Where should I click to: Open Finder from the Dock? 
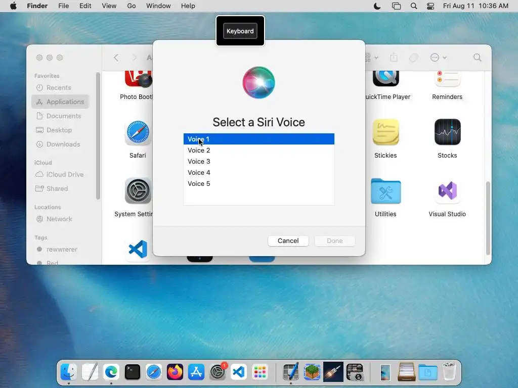69,372
